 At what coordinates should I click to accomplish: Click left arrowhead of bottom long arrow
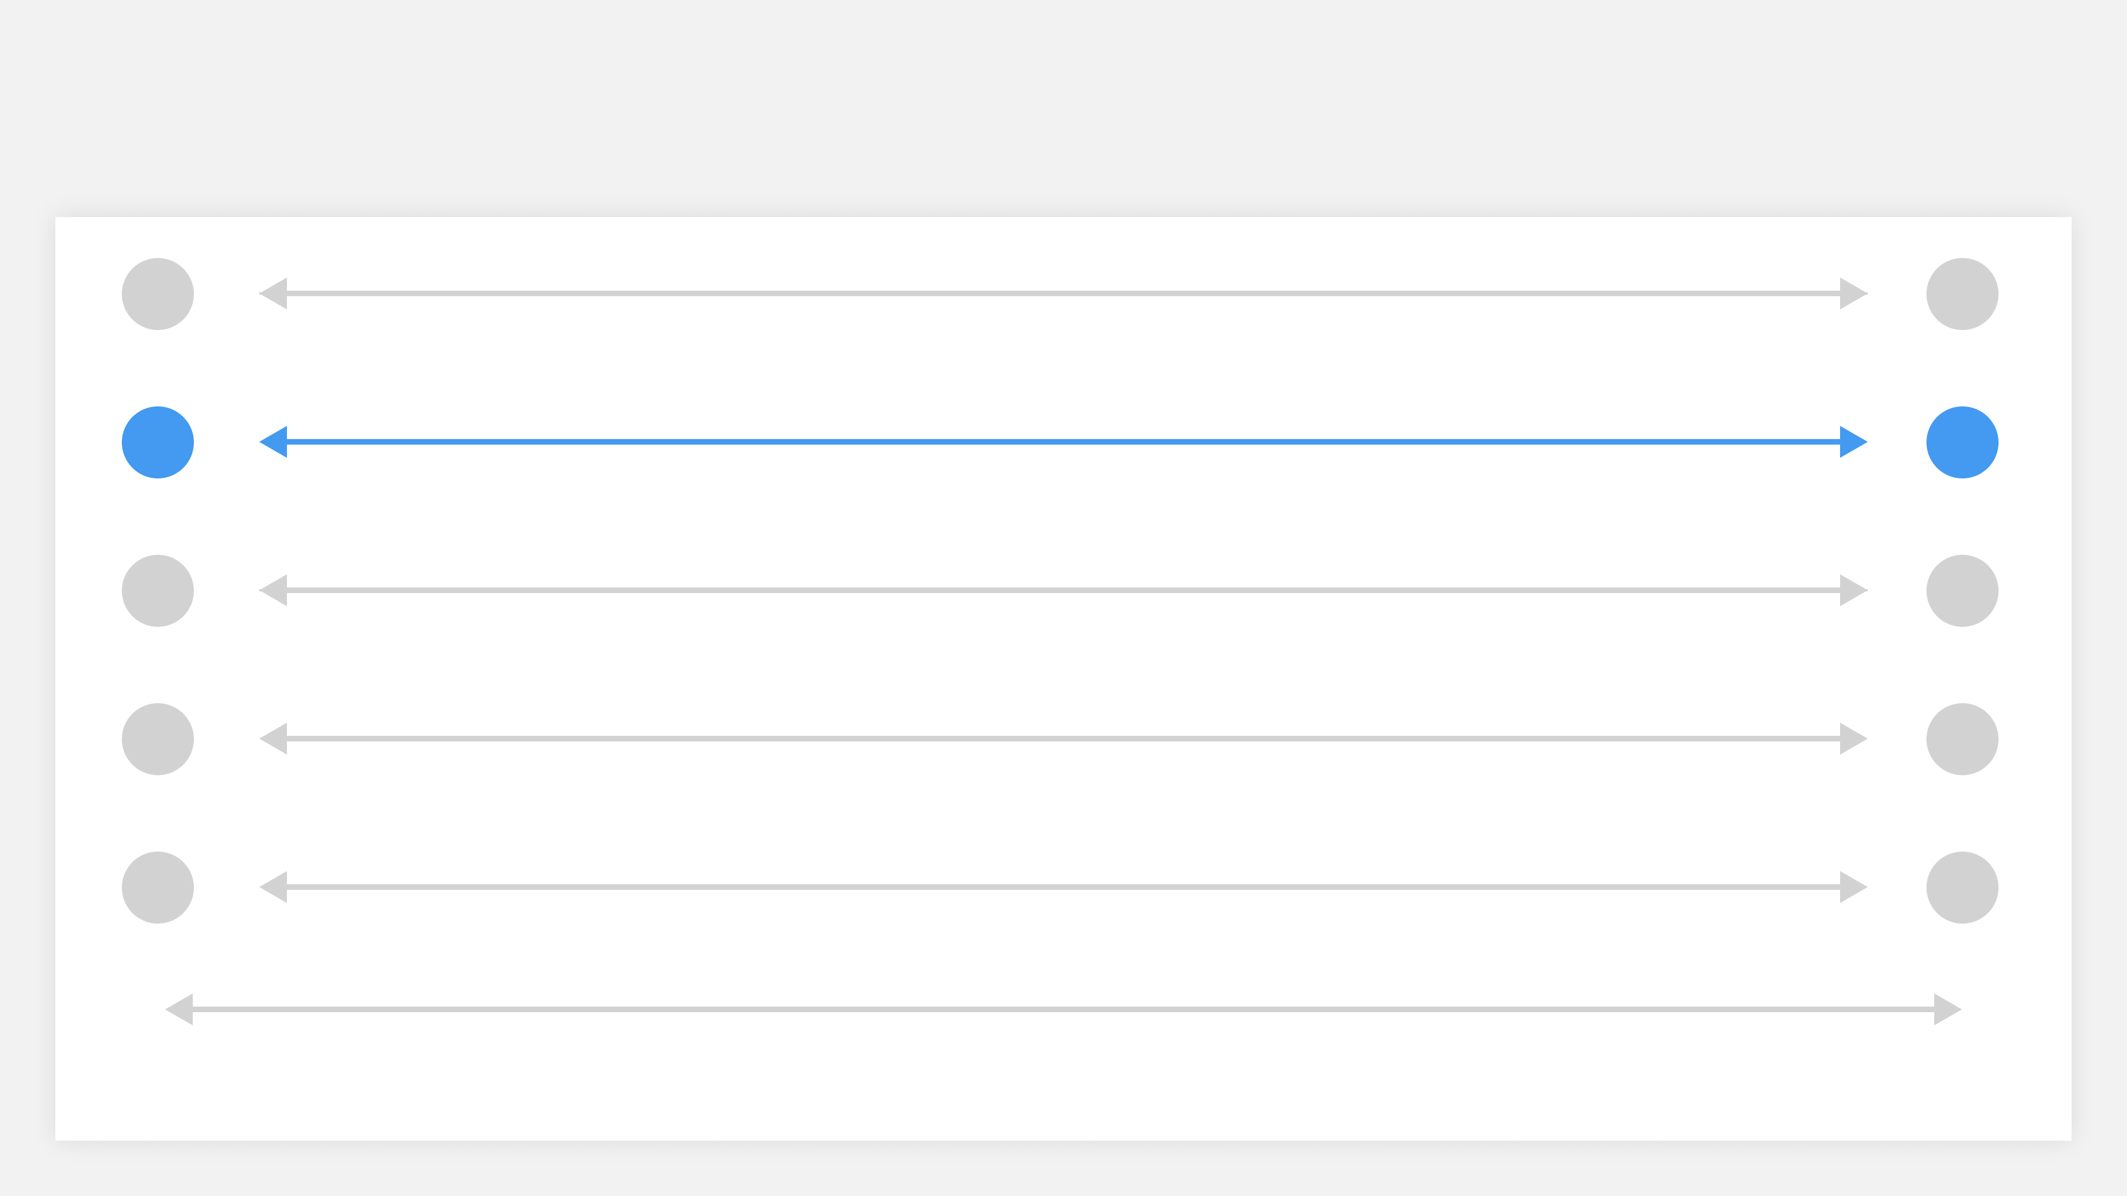(182, 1009)
